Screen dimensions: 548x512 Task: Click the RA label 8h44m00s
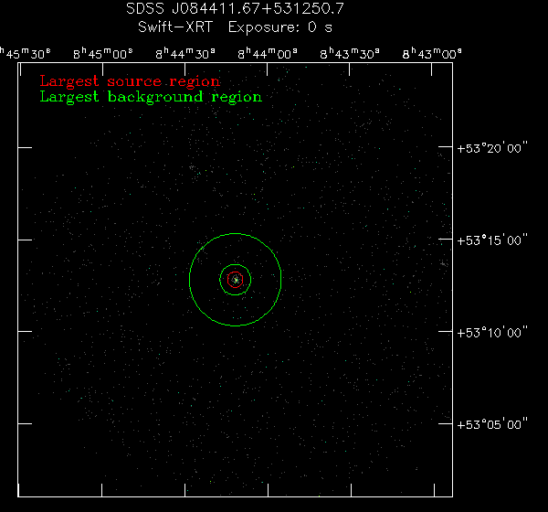pos(268,54)
